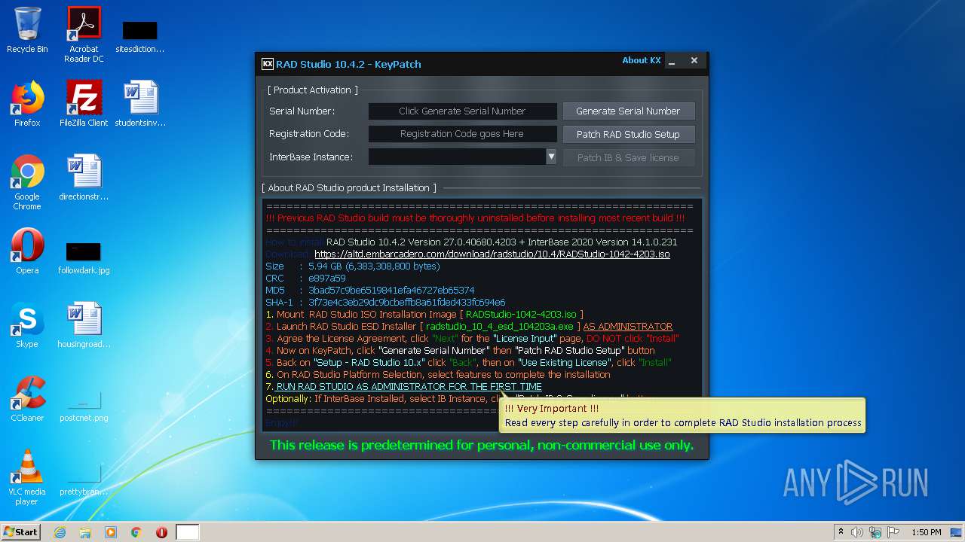Select the sitesdiction desktop file
The height and width of the screenshot is (542, 965).
coord(140,35)
